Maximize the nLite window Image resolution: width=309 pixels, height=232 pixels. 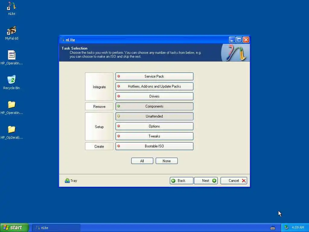(239, 40)
